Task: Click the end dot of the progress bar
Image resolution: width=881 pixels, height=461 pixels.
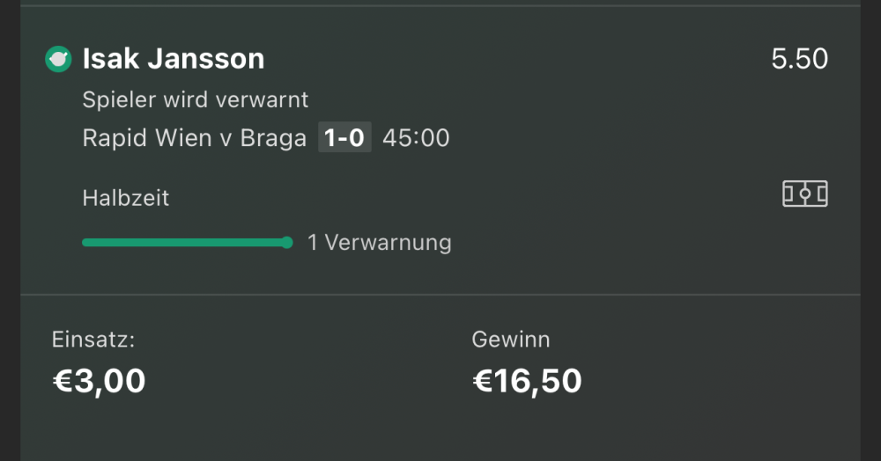Action: [287, 243]
